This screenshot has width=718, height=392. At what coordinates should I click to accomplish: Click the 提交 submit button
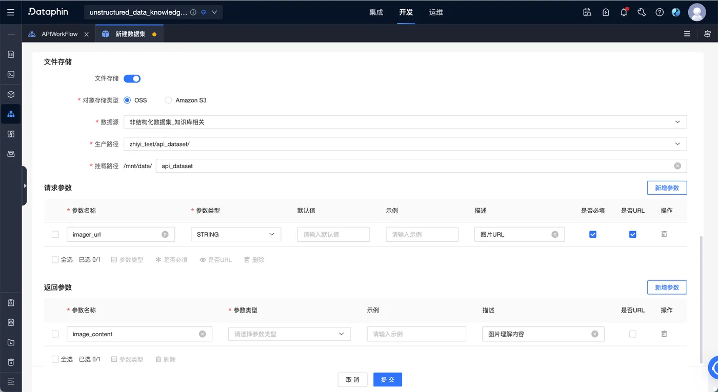tap(388, 380)
